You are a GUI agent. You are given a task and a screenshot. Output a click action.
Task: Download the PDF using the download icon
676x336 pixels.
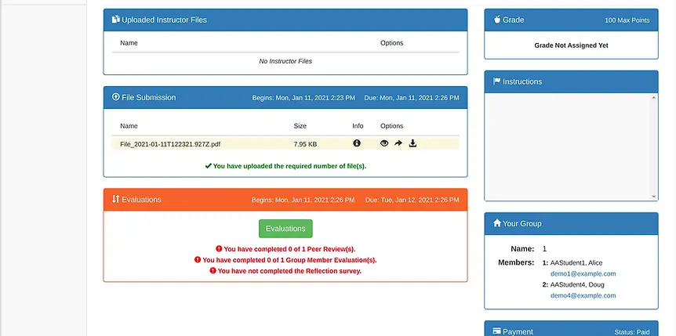point(413,143)
